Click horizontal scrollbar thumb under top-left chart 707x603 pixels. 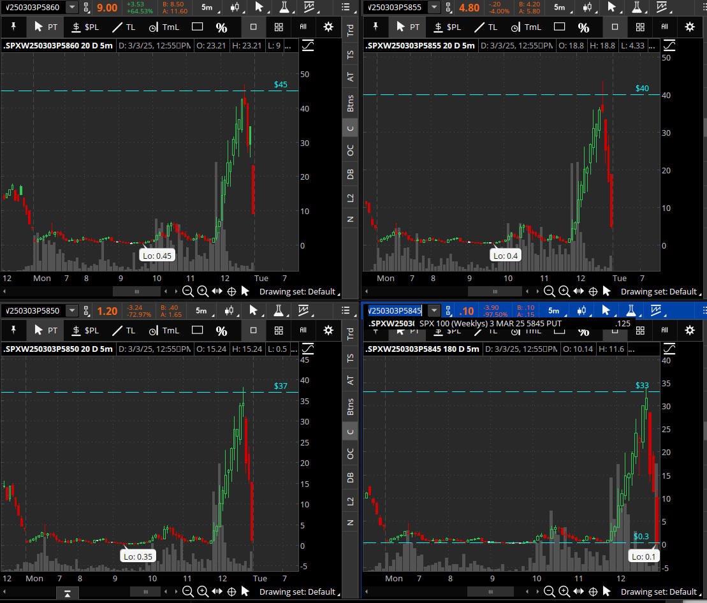click(137, 291)
